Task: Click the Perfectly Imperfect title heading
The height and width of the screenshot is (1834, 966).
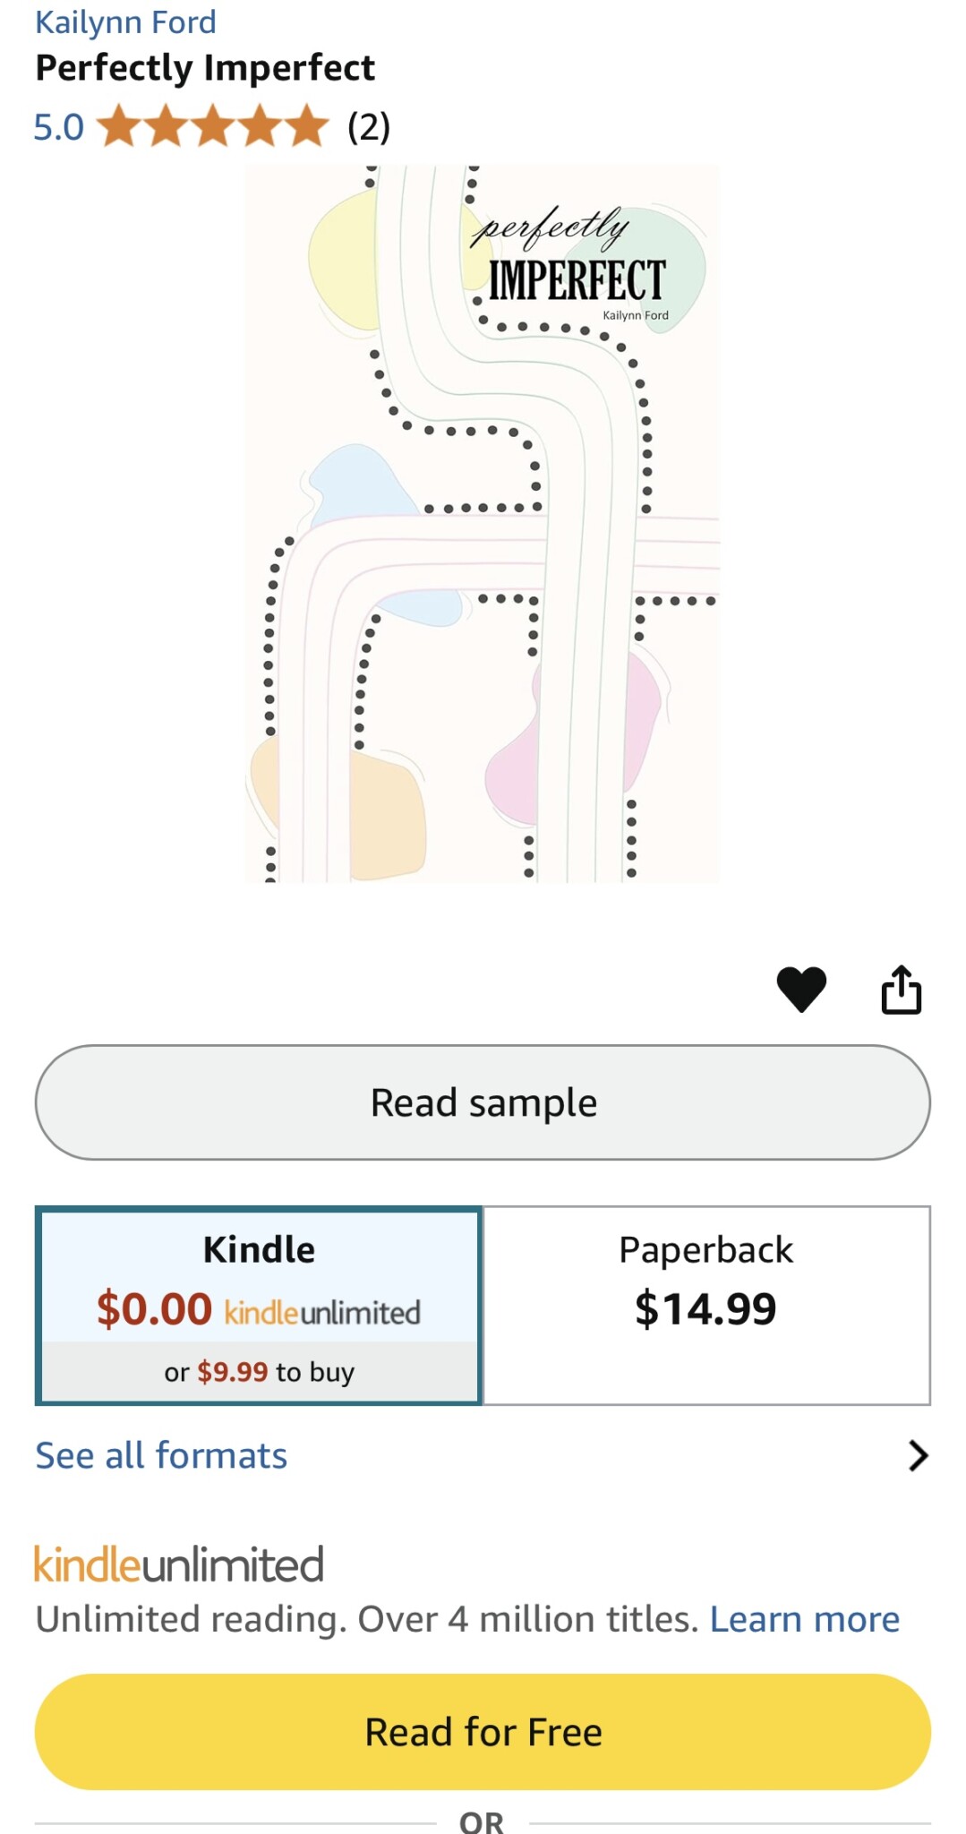Action: coord(205,68)
